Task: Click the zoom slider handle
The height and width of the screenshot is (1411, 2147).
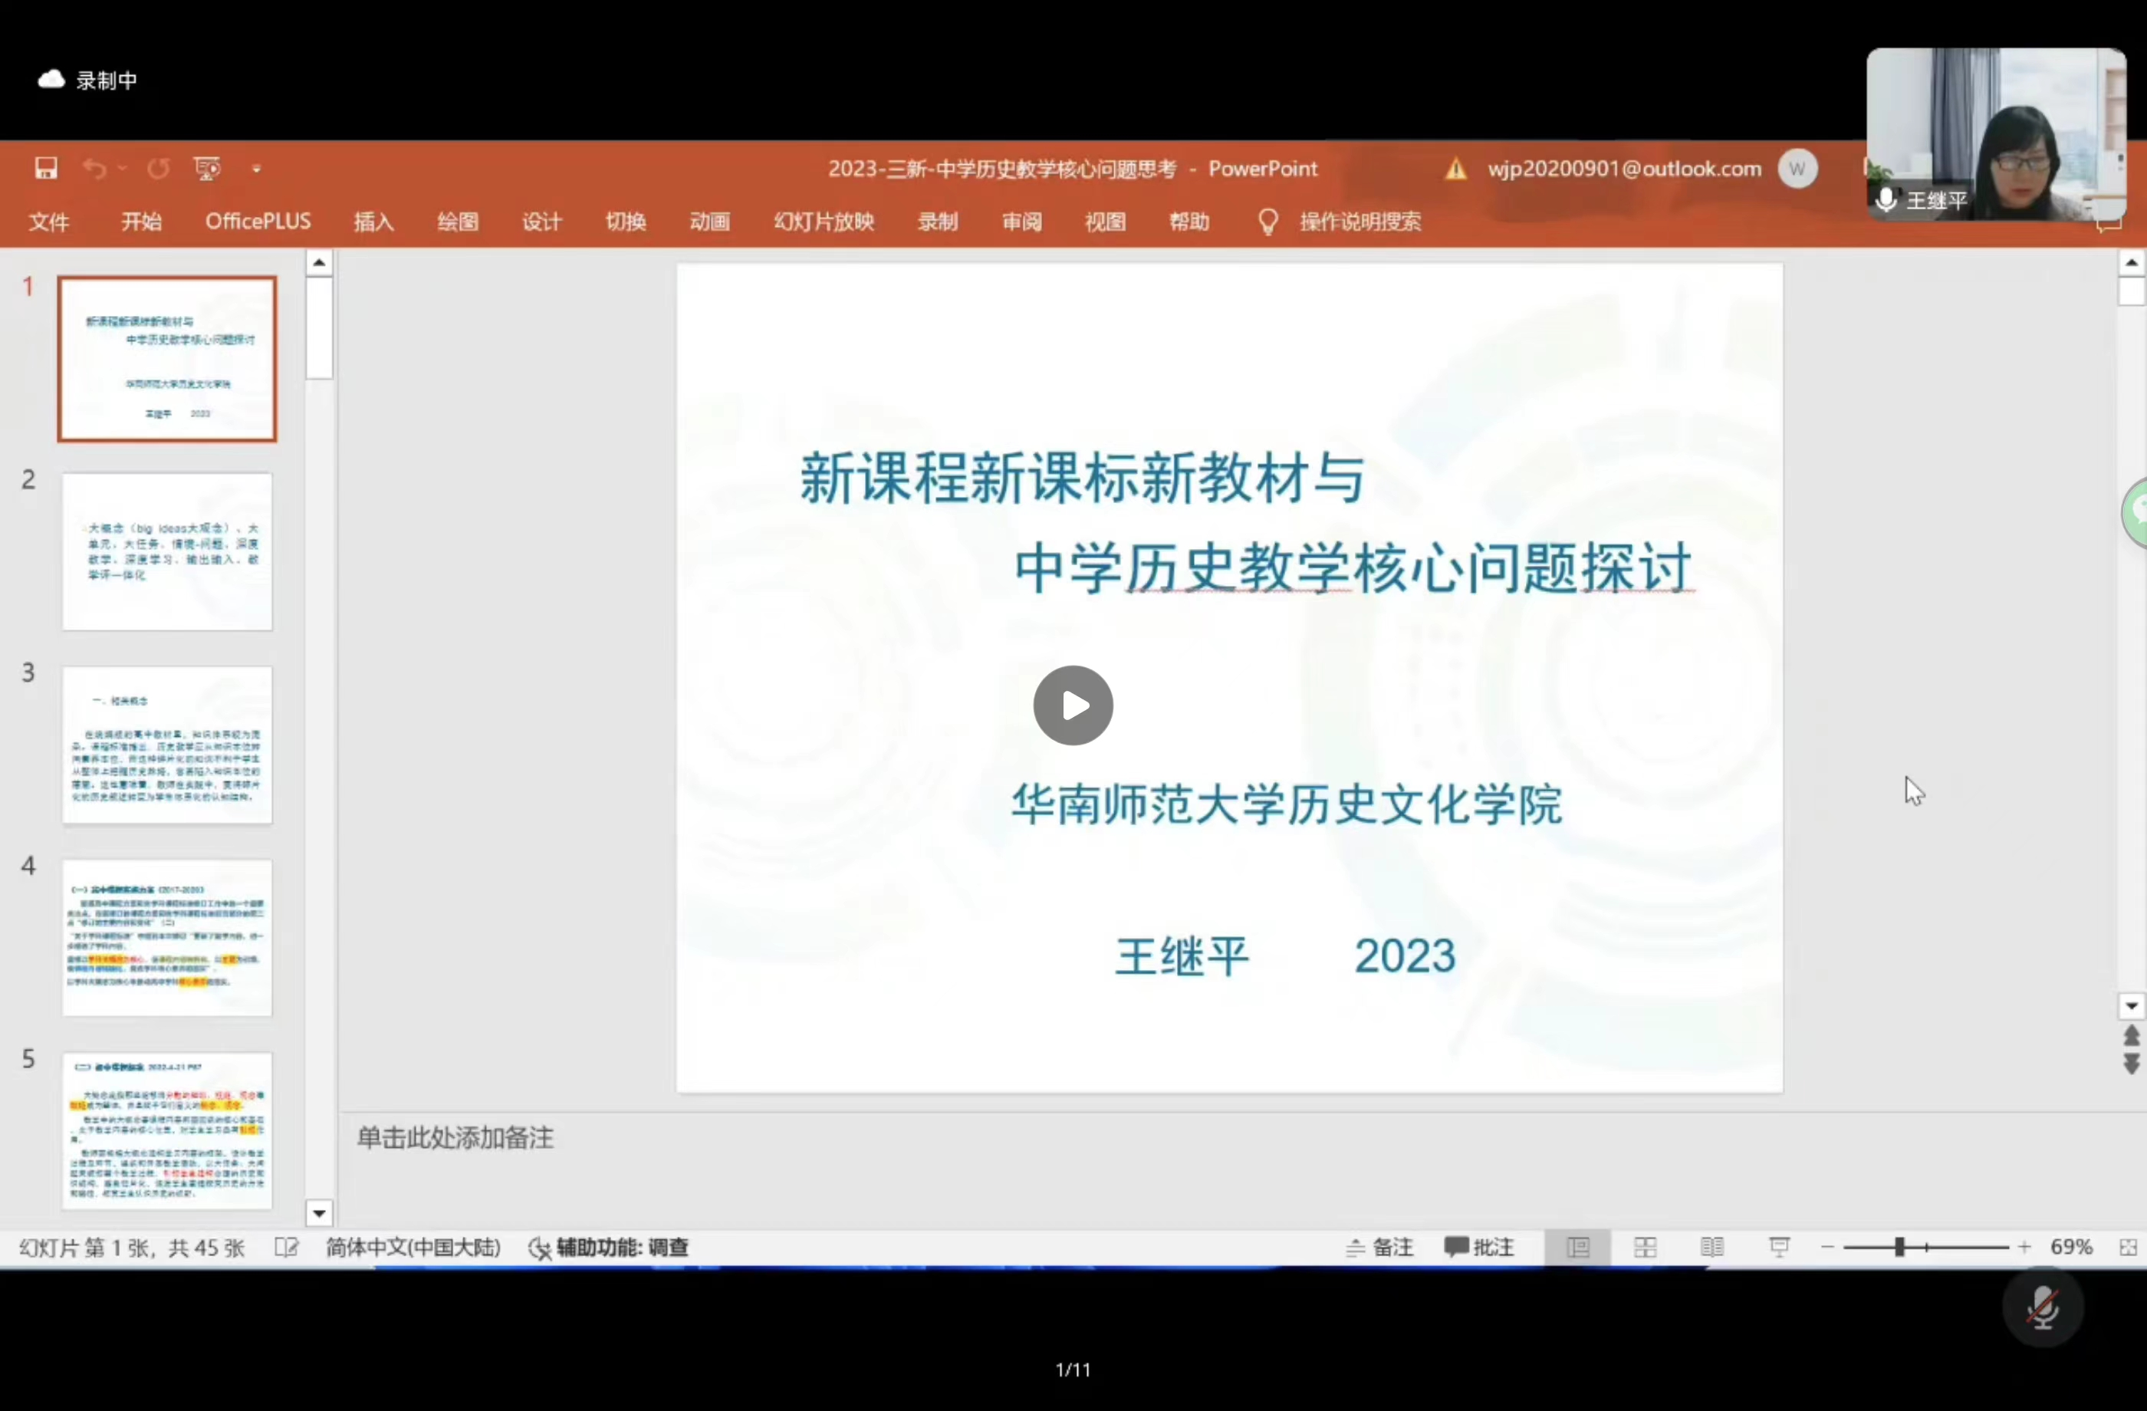Action: pyautogui.click(x=1899, y=1247)
